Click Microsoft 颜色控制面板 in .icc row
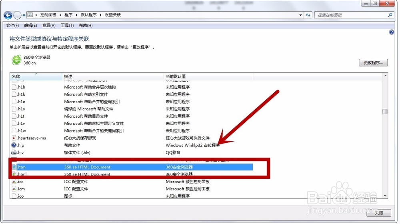Screen dimensions: 400x224 click(x=188, y=182)
